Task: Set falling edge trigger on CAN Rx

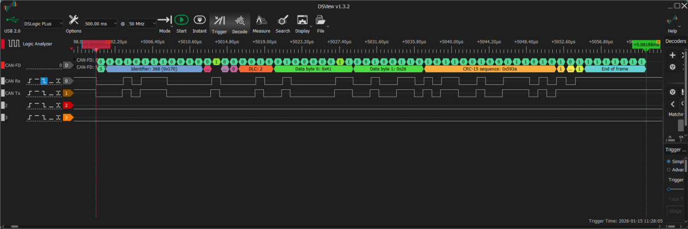Action: 44,81
